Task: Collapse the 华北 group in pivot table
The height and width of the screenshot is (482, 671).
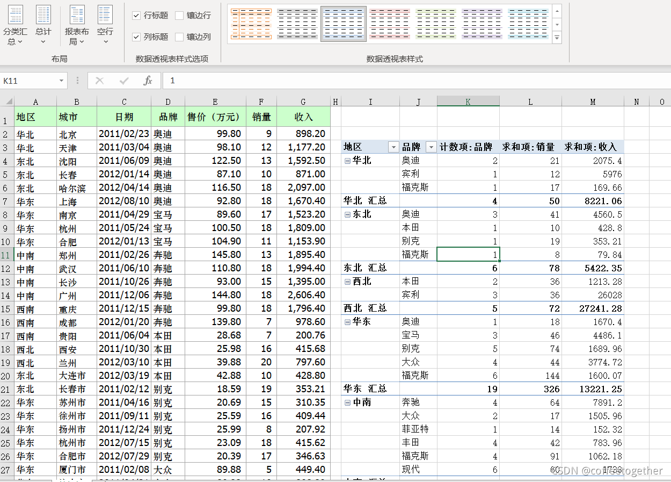Action: click(x=347, y=161)
